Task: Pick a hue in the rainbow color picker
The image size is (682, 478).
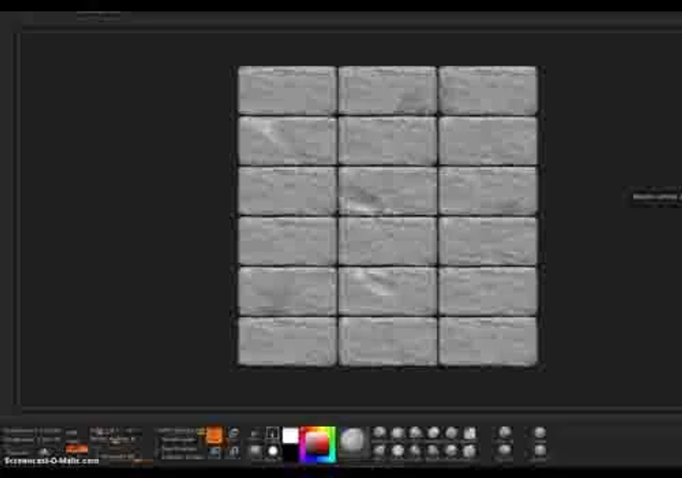Action: pyautogui.click(x=318, y=444)
